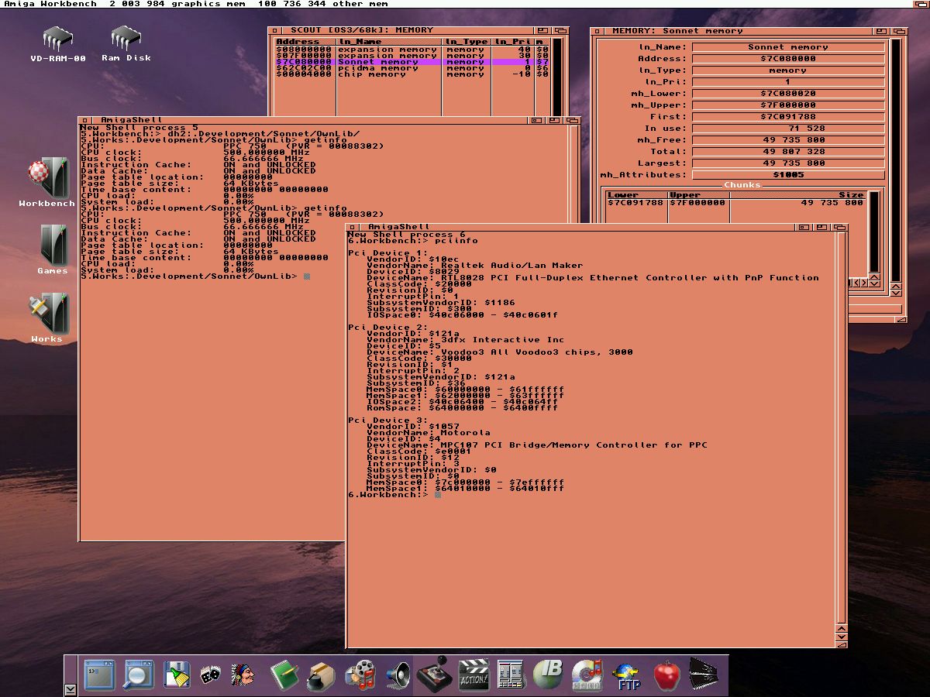Open the ACTION clapperboard dock icon
930x697 pixels.
point(474,675)
